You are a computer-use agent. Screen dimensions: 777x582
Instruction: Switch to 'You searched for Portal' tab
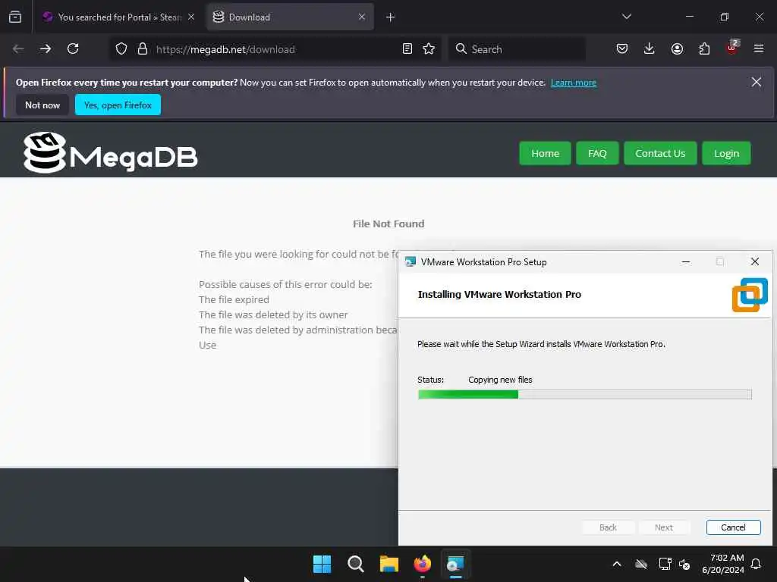pyautogui.click(x=118, y=17)
